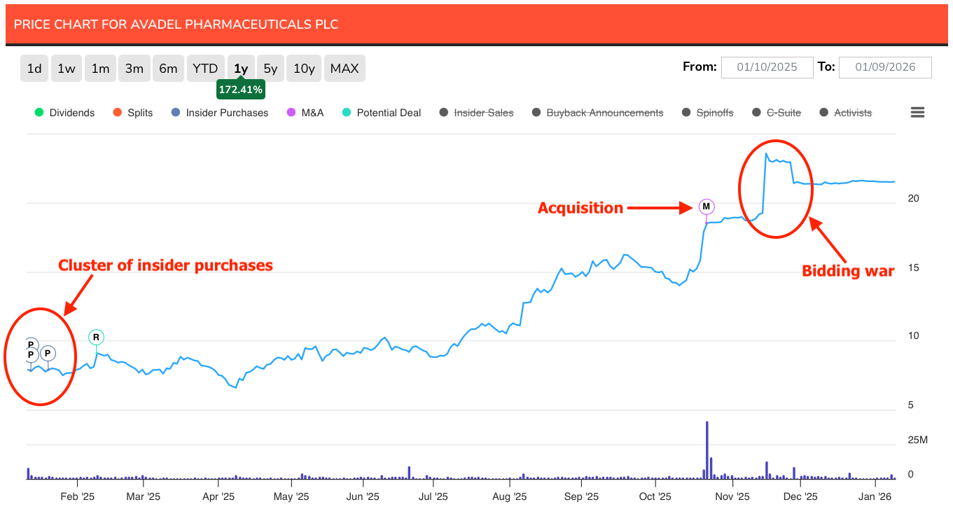Open the chart hamburger menu

(917, 113)
